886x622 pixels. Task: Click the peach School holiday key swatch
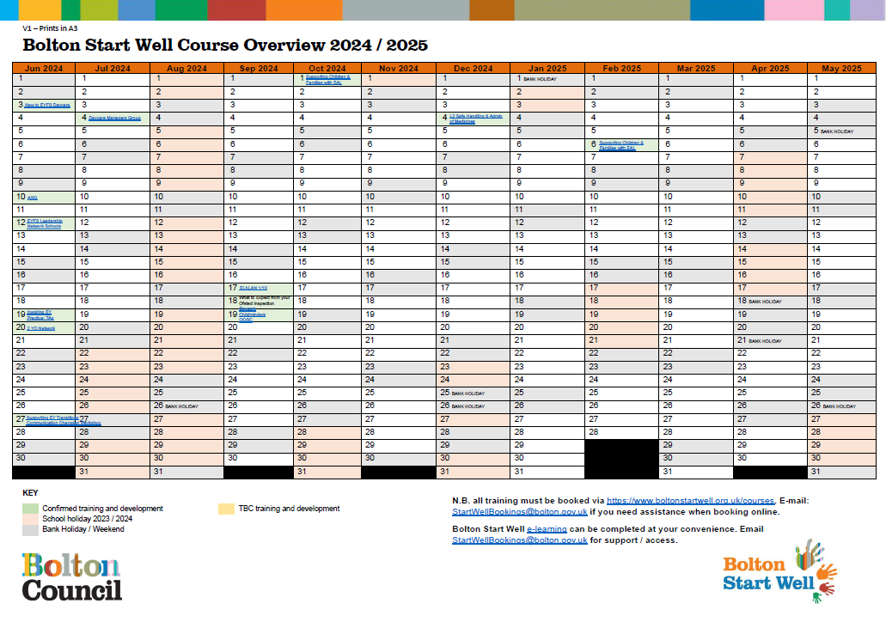click(31, 519)
